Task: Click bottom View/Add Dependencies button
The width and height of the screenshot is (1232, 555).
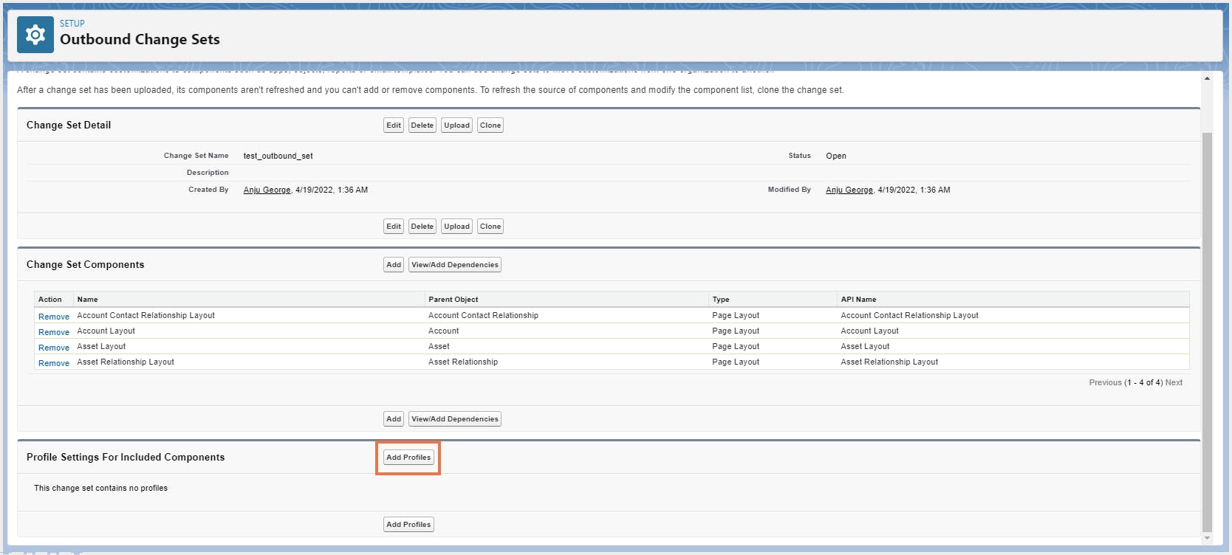Action: 455,419
